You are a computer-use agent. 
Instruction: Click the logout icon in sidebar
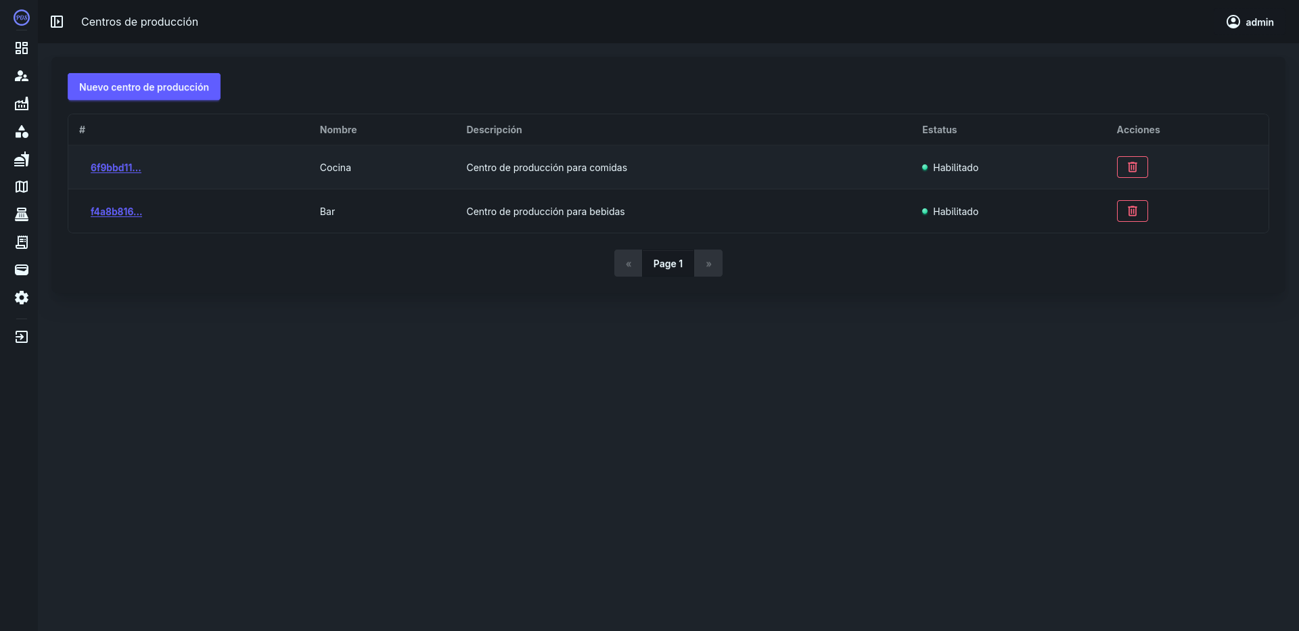coord(22,337)
